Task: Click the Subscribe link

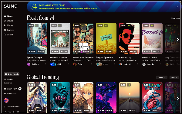Action: [x=8, y=83]
